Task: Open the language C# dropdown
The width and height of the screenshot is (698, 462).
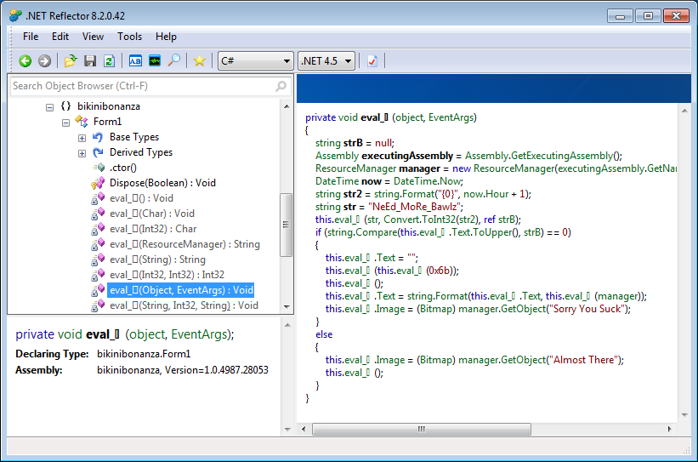Action: pos(256,60)
